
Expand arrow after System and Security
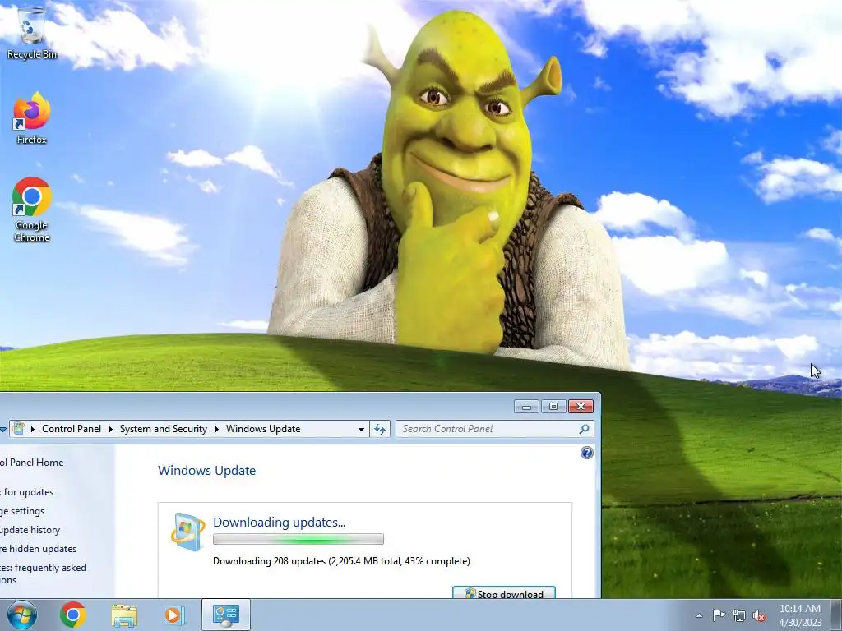(x=217, y=429)
